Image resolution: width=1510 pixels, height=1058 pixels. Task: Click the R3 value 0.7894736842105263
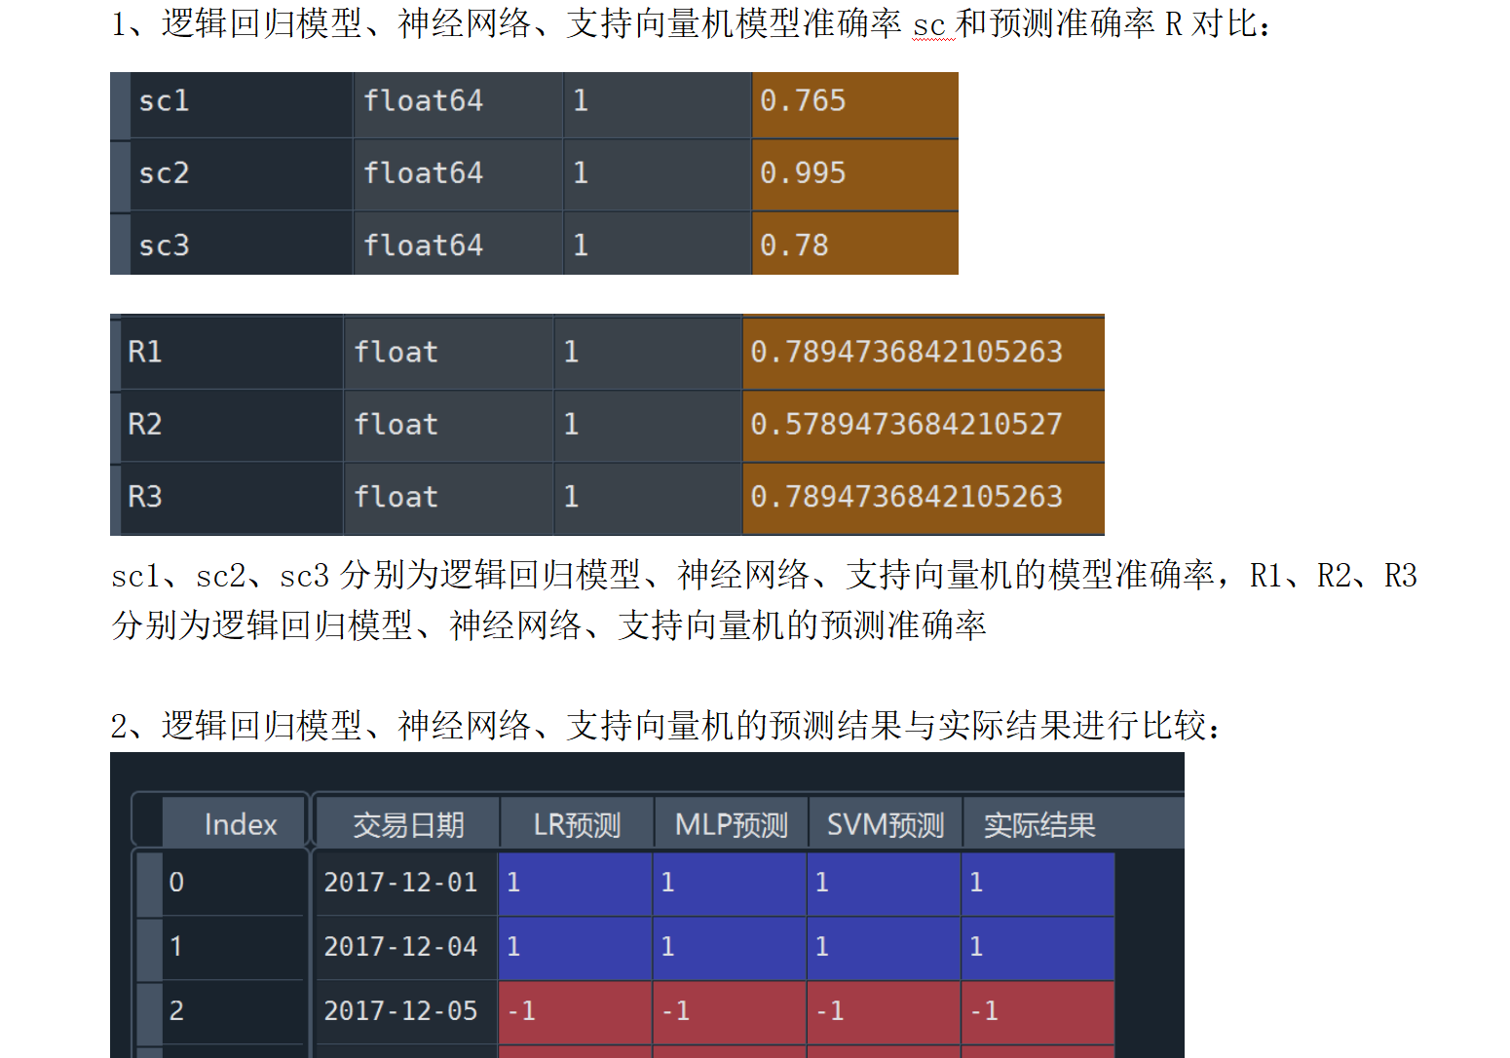tap(924, 498)
